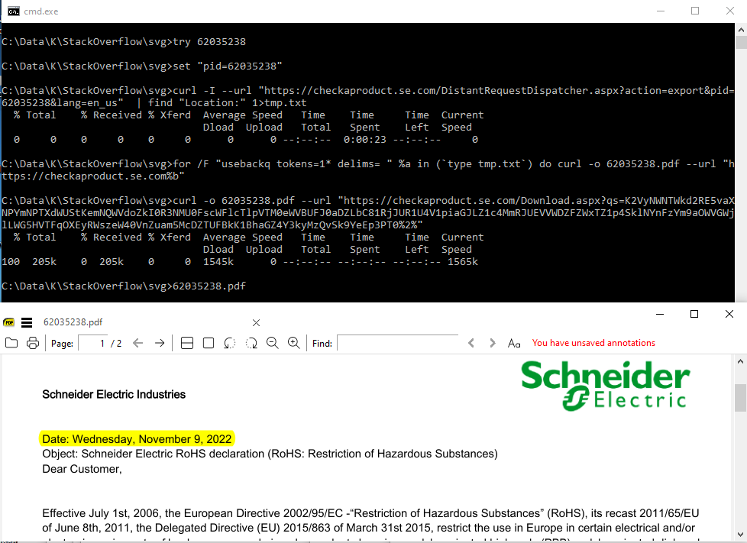Image resolution: width=747 pixels, height=543 pixels.
Task: Click the '/ 2' total page count
Action: tap(116, 344)
